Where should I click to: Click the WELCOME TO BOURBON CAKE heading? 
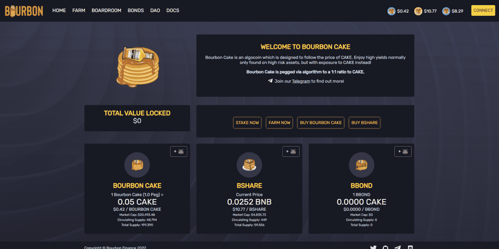click(306, 47)
